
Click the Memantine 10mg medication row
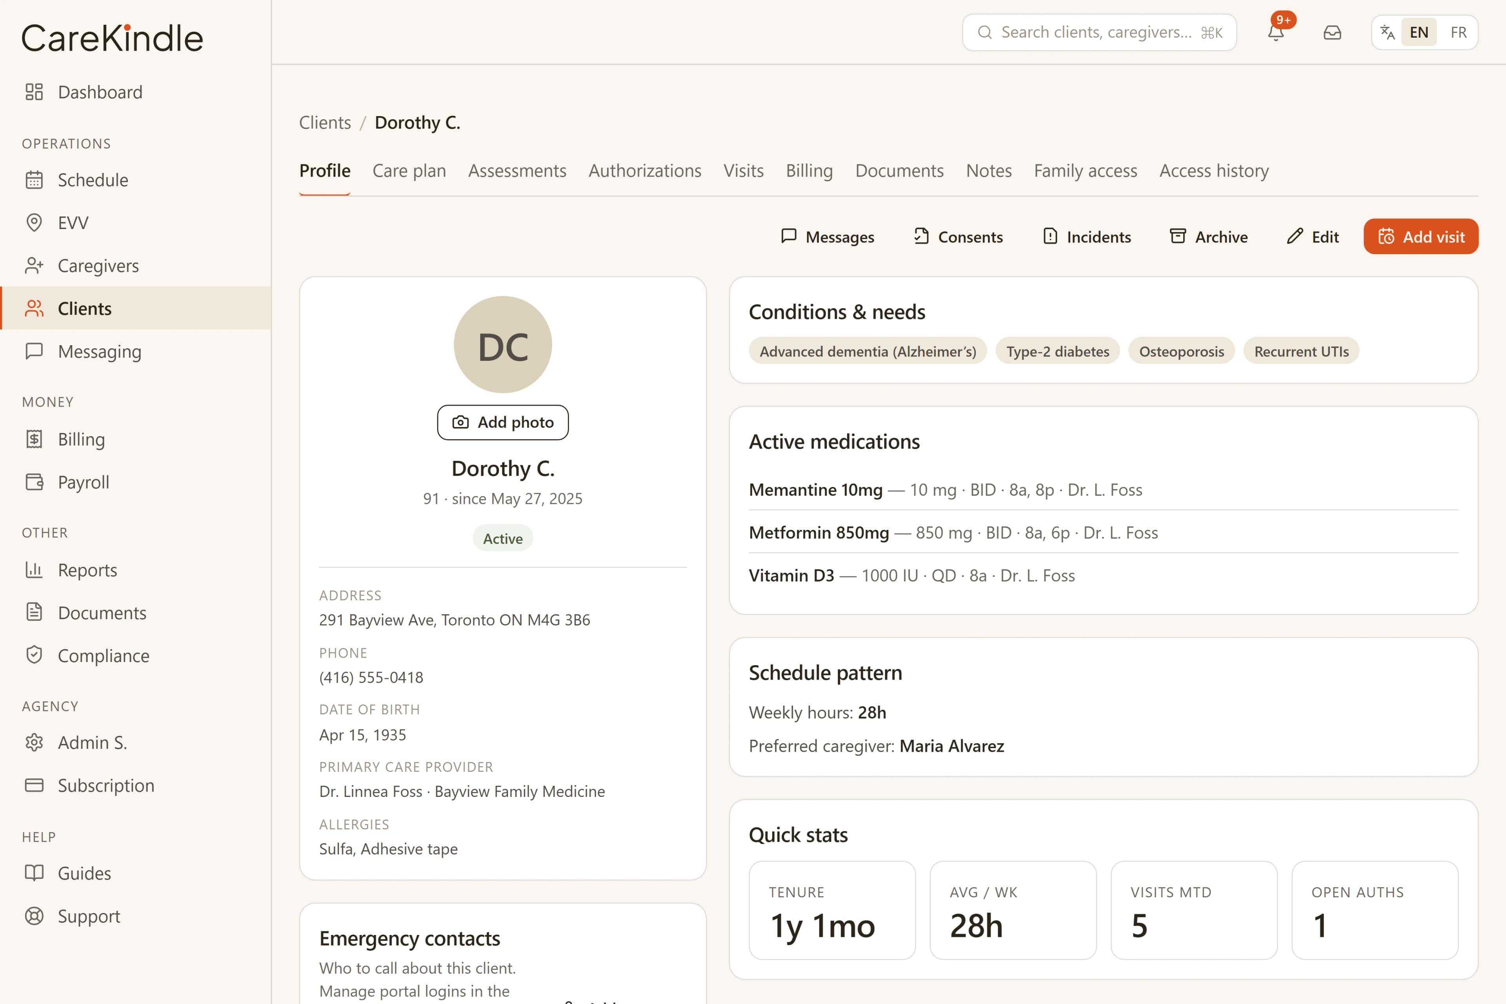pyautogui.click(x=1103, y=490)
